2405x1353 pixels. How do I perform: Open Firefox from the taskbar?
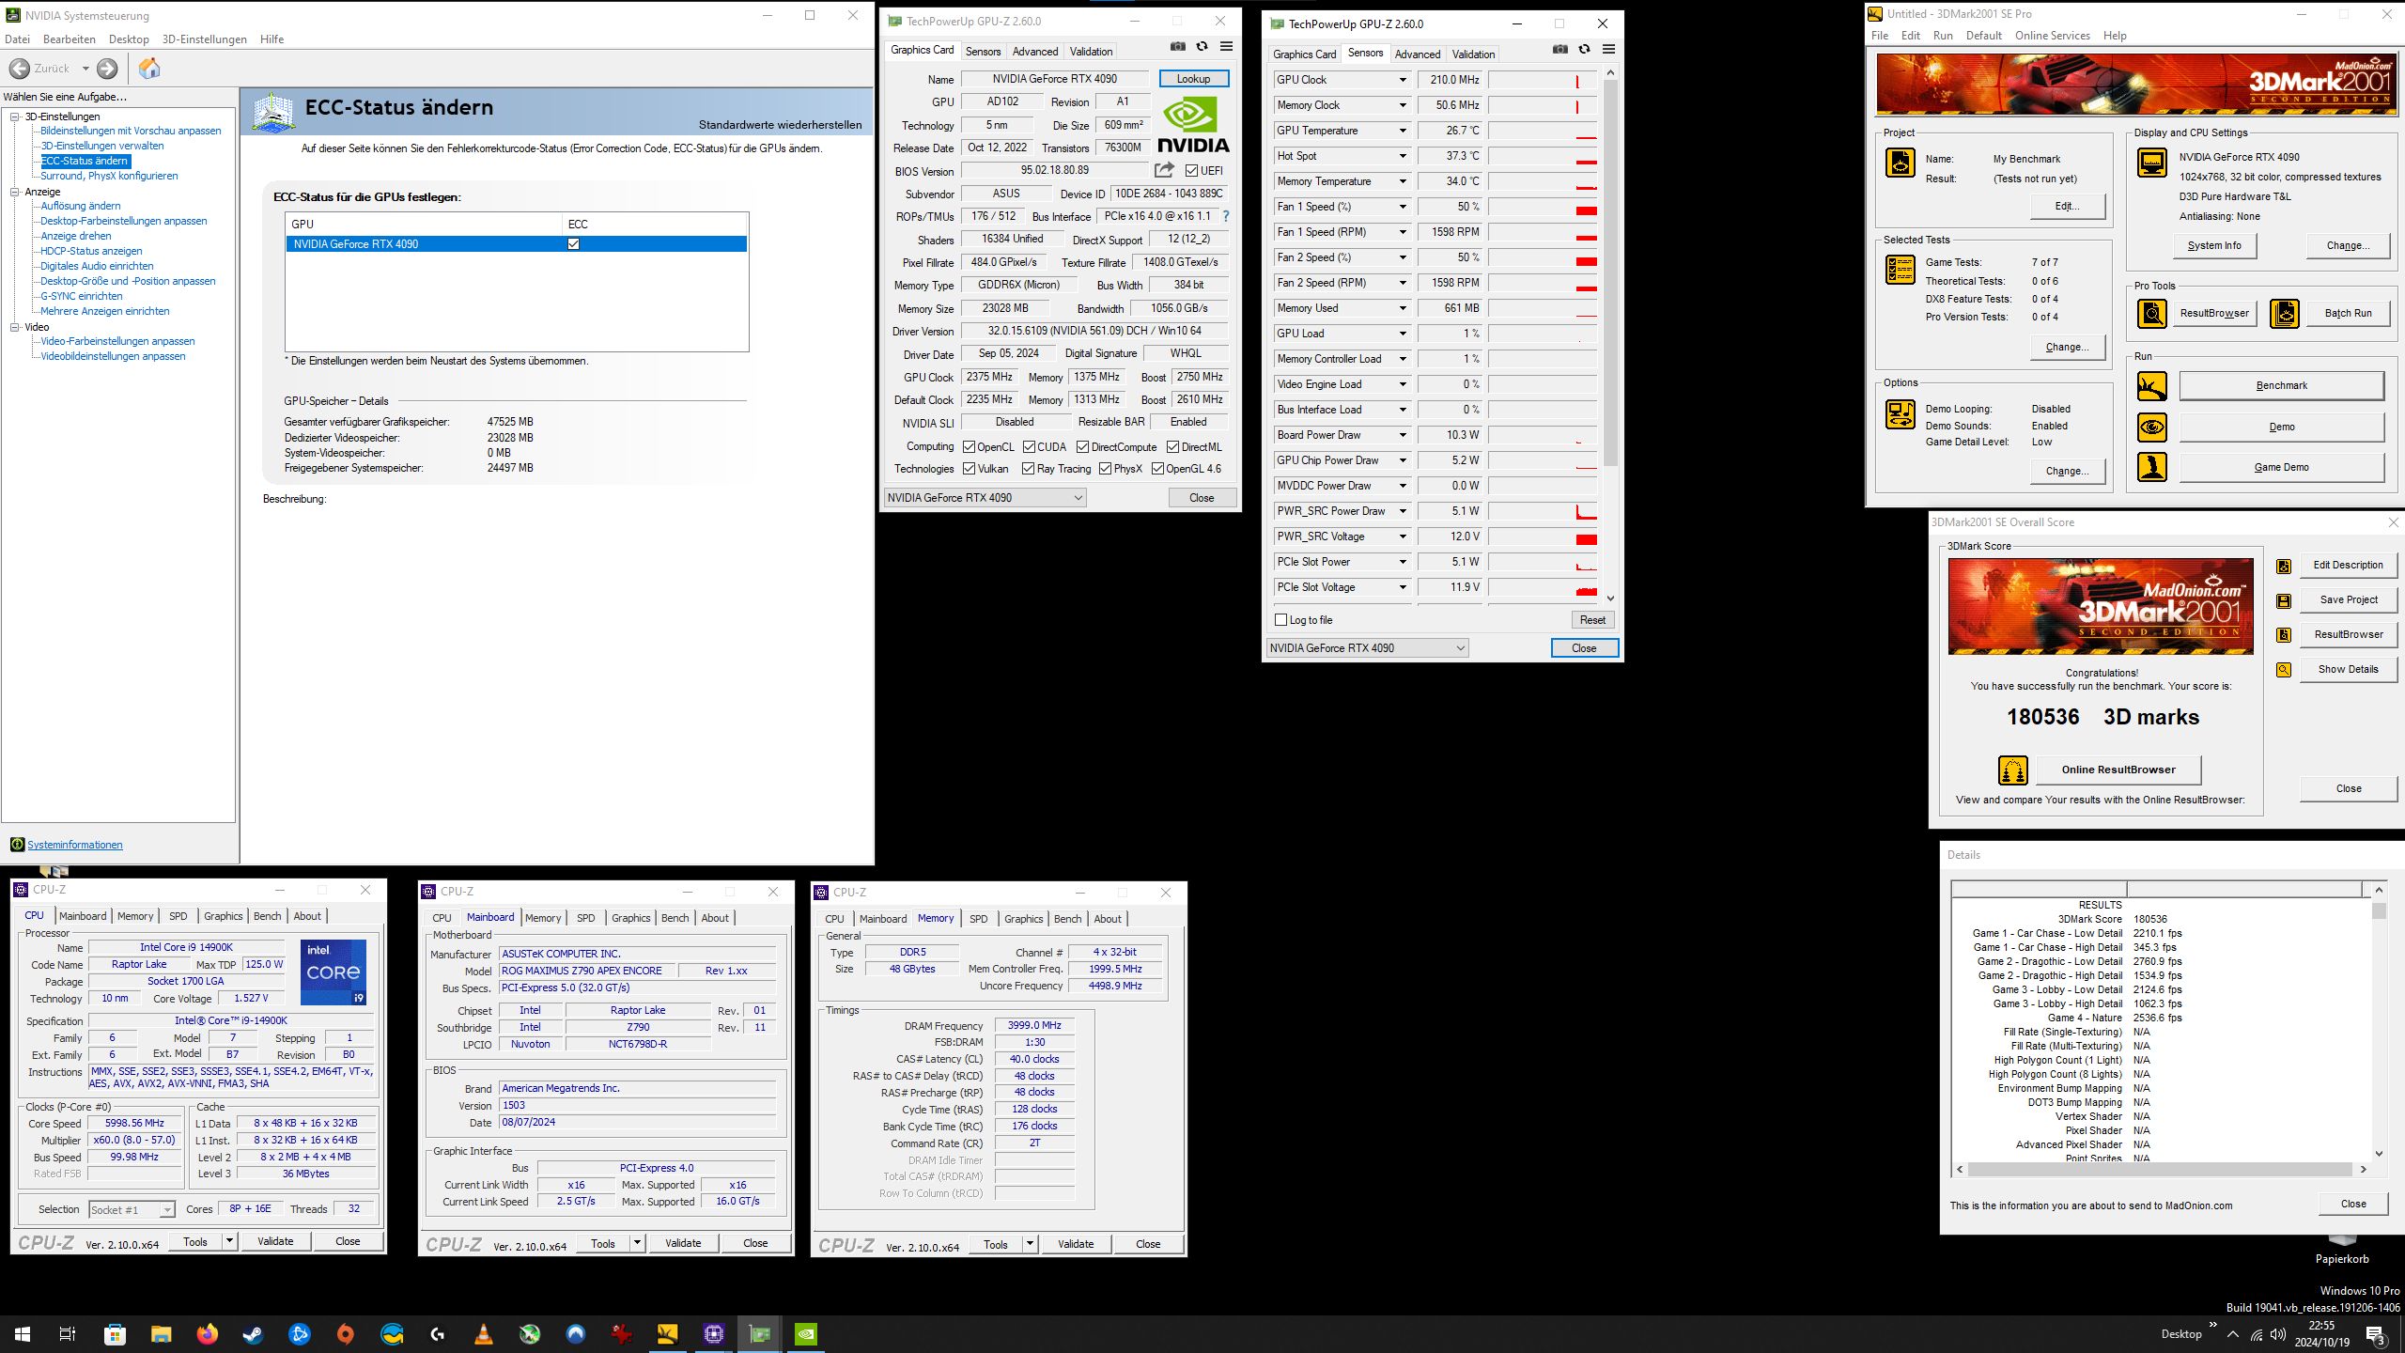tap(208, 1334)
